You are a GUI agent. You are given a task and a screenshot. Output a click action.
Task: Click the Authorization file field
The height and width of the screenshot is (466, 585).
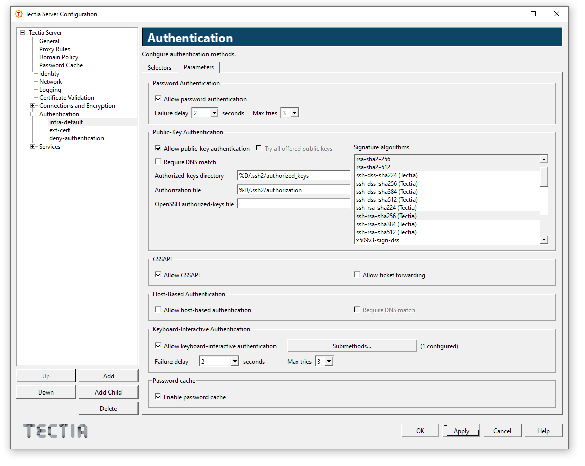[x=294, y=190]
